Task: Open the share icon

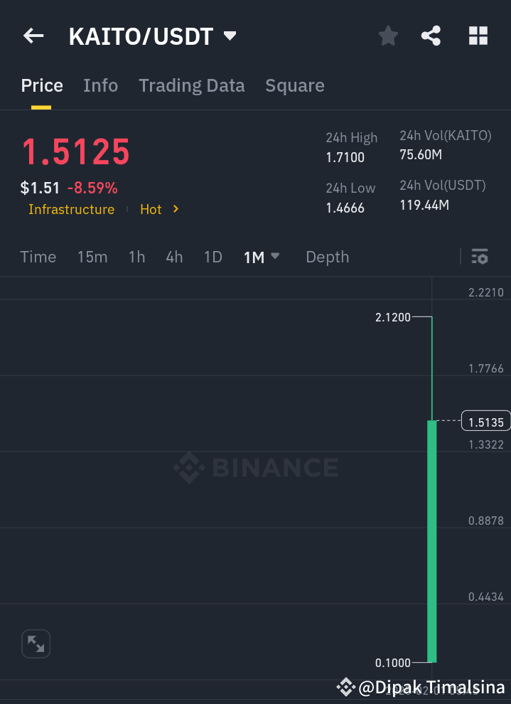Action: point(430,35)
